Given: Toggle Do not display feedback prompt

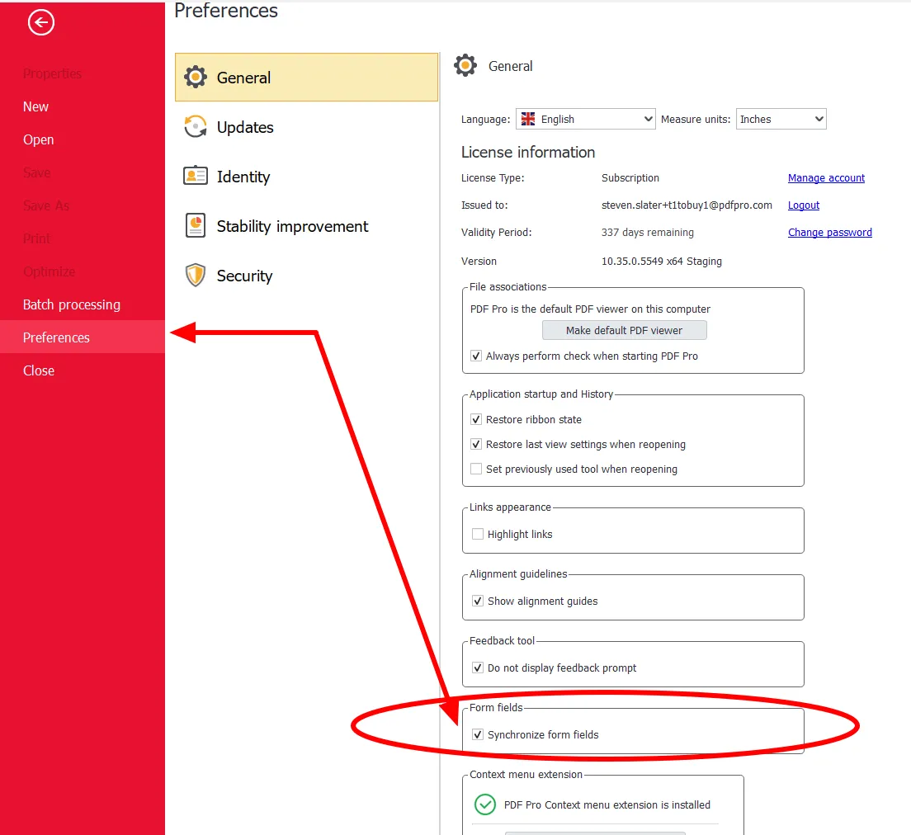Looking at the screenshot, I should point(478,668).
